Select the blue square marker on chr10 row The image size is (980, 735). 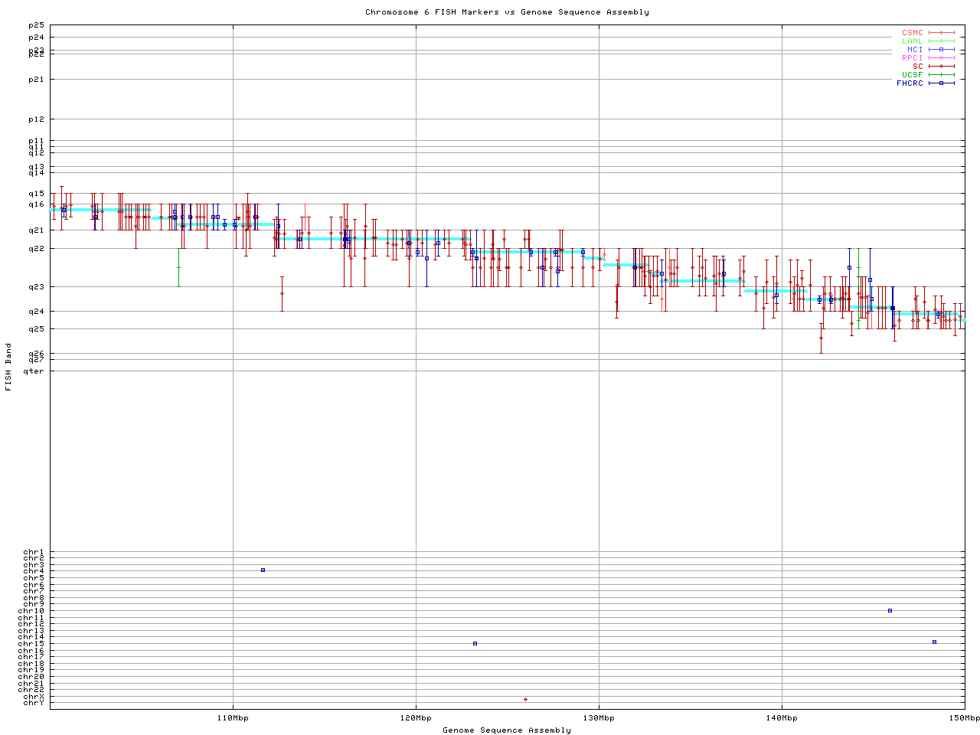click(x=890, y=611)
